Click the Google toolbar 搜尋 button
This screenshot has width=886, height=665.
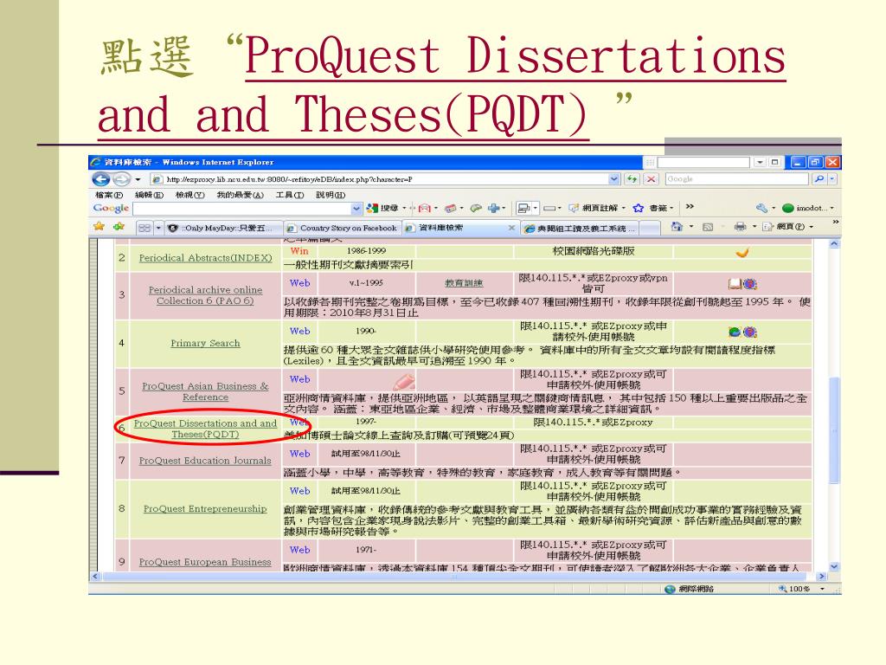pos(382,208)
